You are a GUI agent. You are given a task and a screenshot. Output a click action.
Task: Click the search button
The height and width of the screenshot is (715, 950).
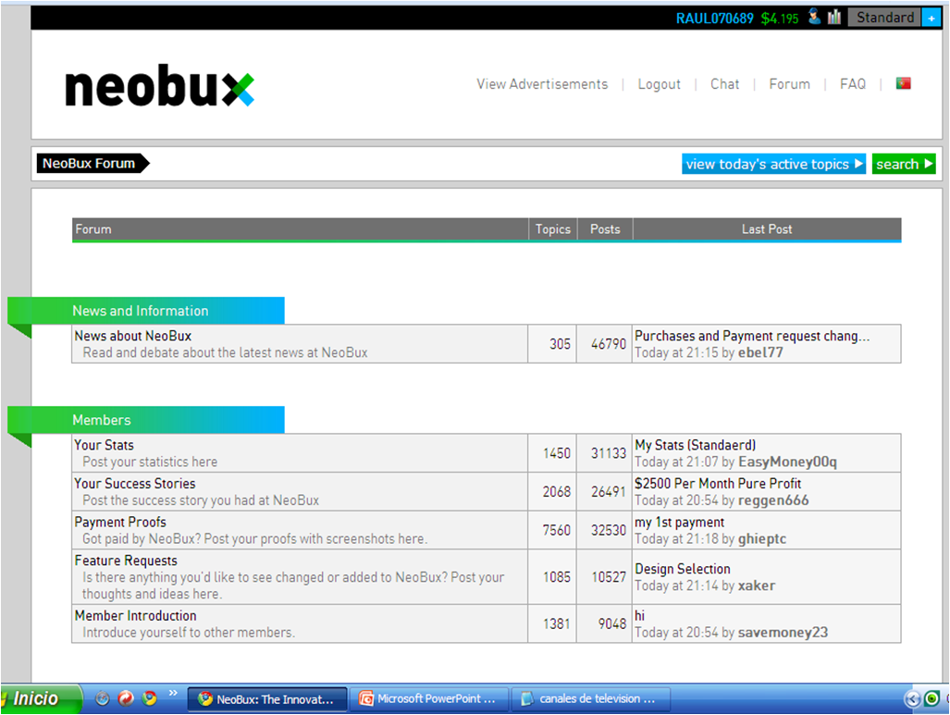click(904, 164)
